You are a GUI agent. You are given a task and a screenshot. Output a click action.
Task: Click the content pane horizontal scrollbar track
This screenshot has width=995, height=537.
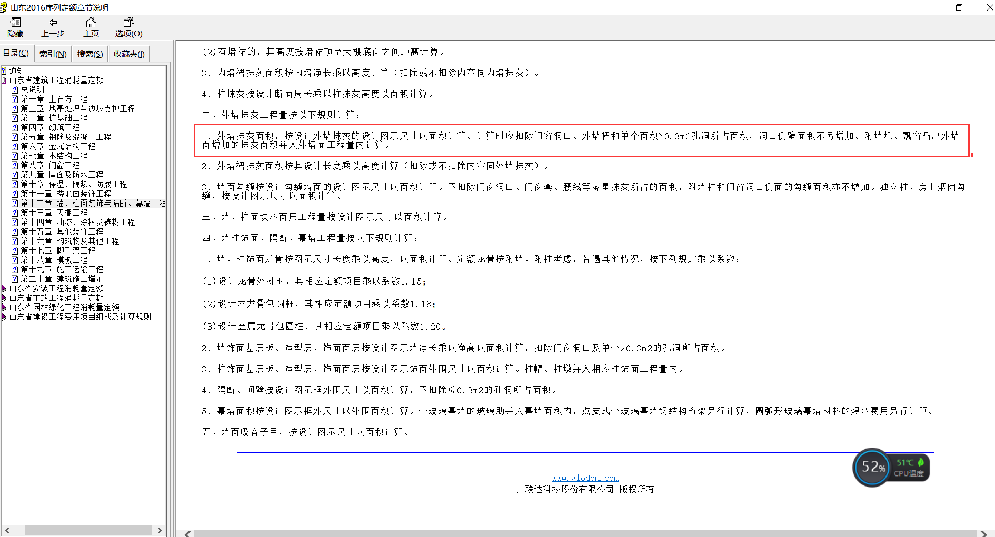coord(585,533)
